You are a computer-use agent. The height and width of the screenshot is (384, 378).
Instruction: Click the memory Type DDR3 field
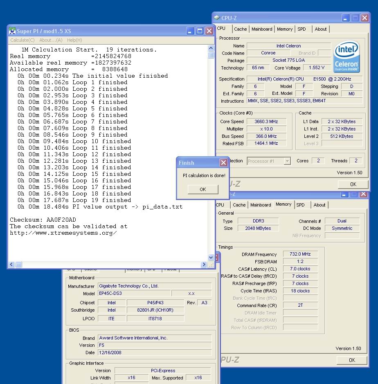click(258, 221)
